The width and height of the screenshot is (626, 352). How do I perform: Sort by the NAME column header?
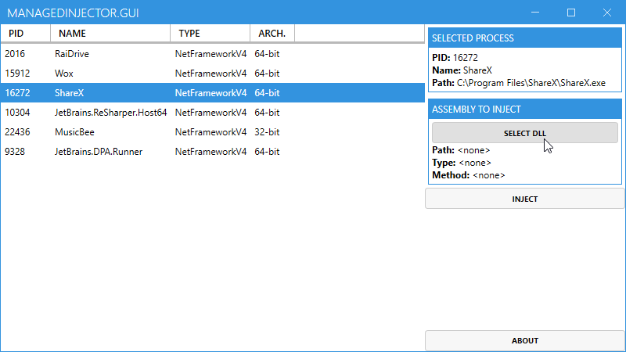[110, 33]
